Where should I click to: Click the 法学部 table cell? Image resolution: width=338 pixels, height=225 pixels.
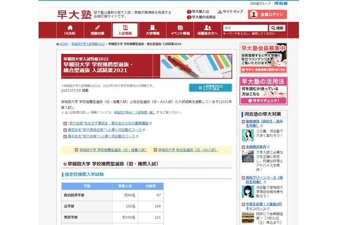[x=87, y=207]
